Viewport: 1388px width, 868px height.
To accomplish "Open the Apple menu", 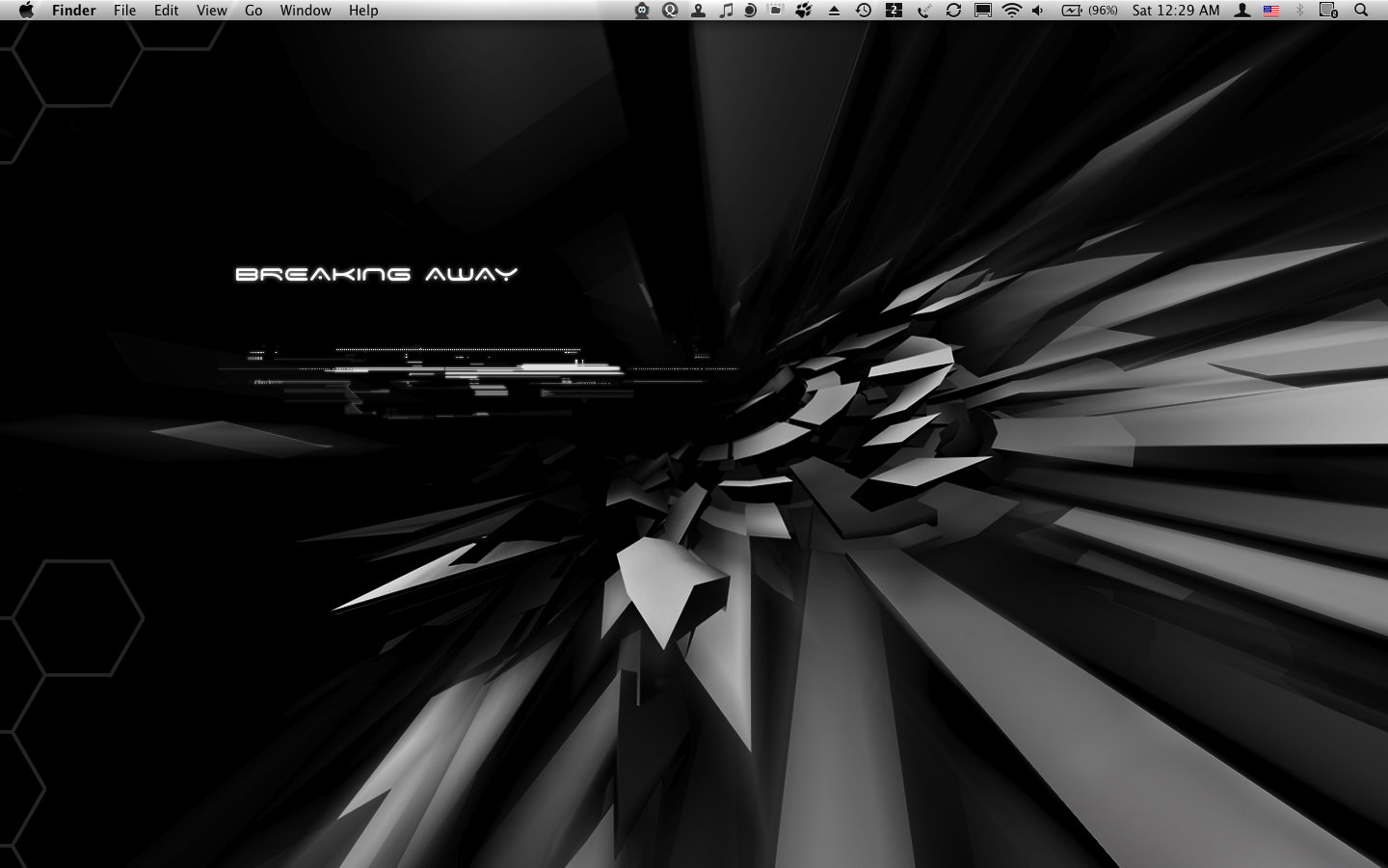I will click(x=26, y=11).
